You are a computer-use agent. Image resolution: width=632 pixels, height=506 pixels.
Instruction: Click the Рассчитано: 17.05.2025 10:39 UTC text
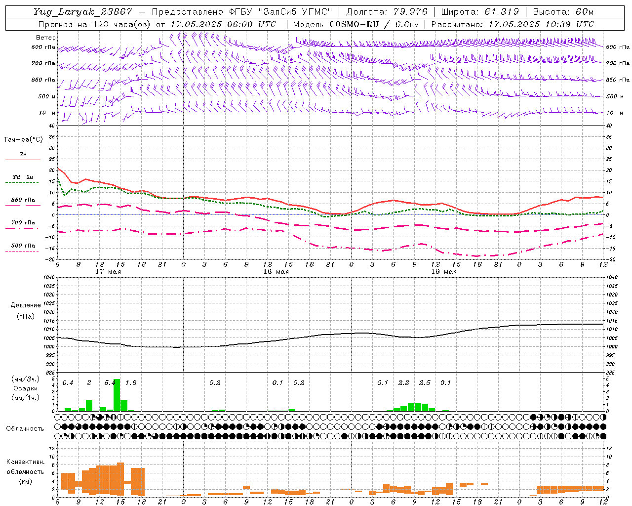click(513, 24)
